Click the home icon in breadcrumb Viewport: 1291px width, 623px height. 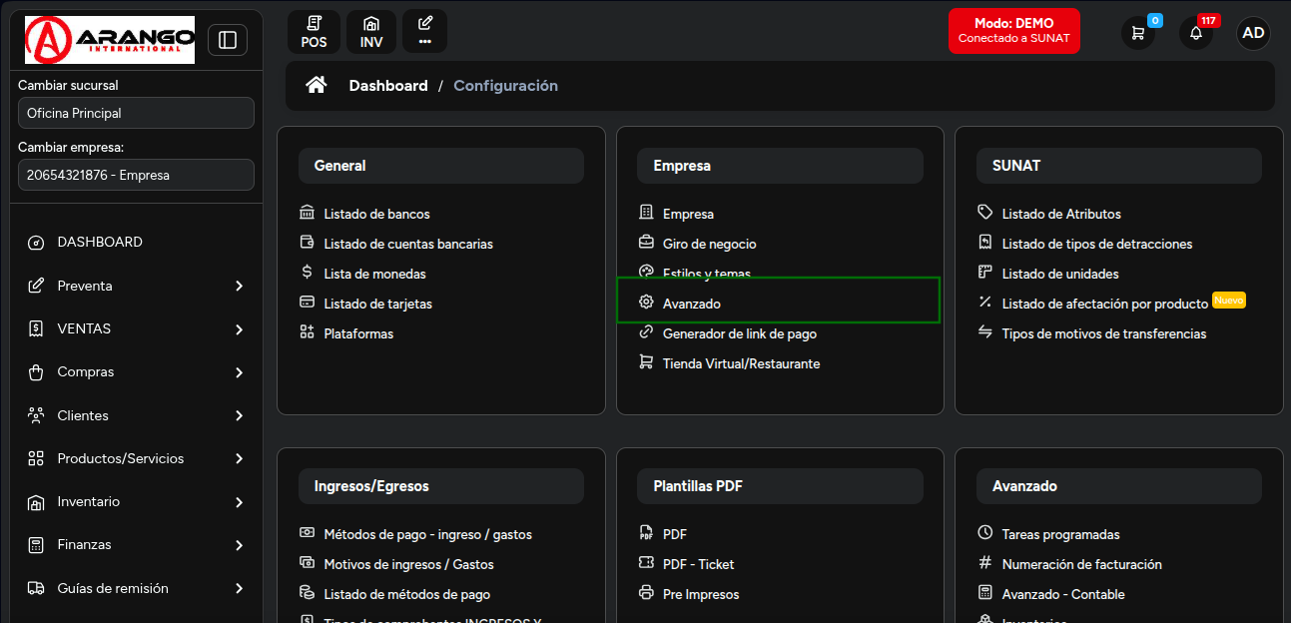tap(317, 86)
